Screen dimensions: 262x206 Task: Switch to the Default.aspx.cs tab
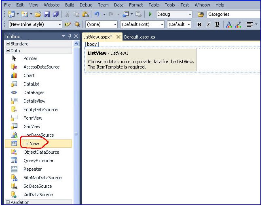coord(139,37)
